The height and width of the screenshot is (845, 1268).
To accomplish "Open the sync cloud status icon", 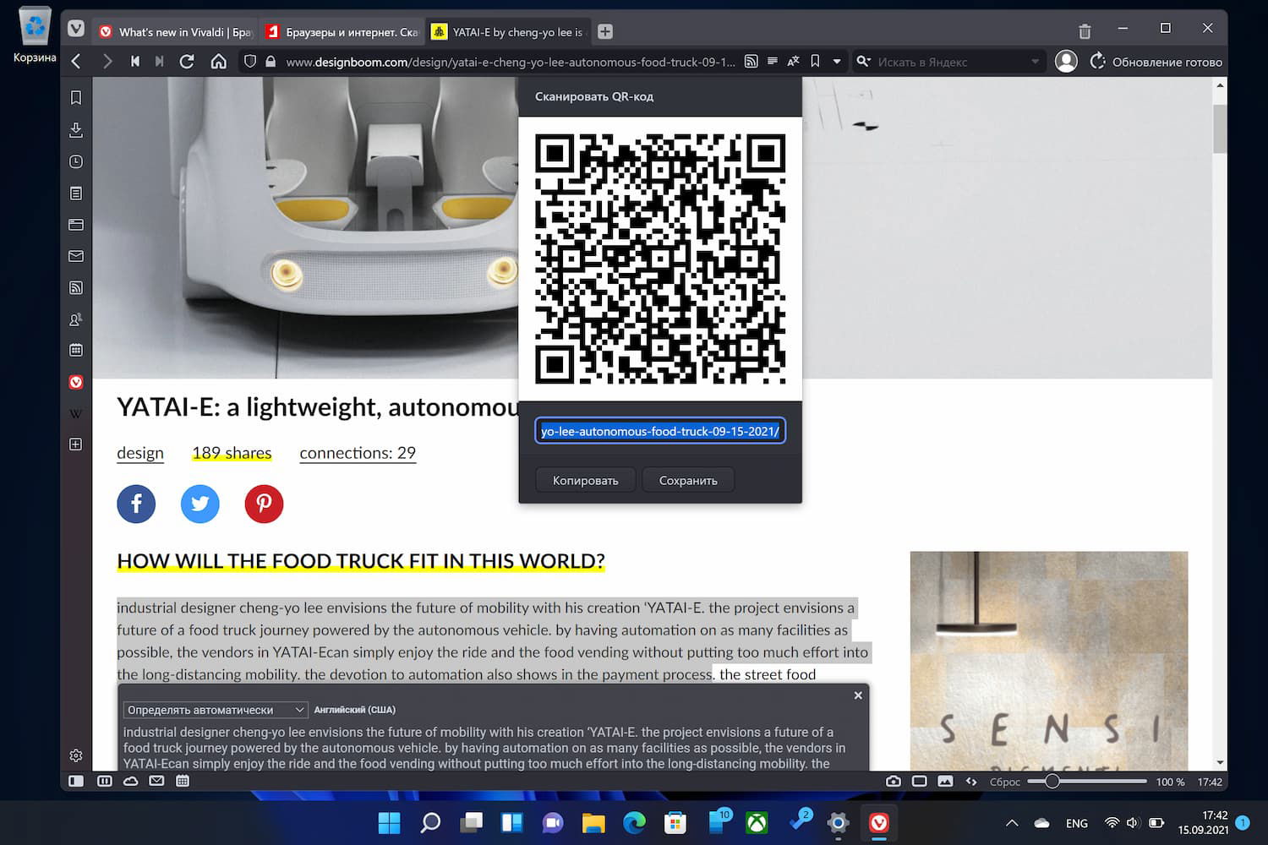I will coord(131,782).
